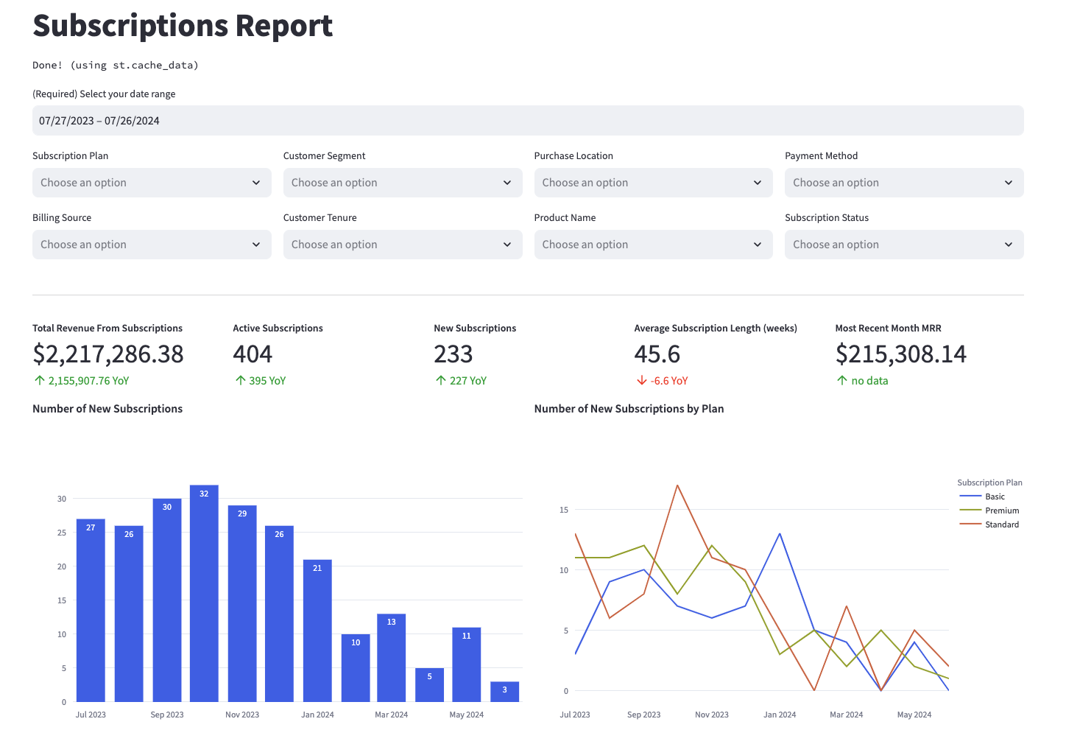The image size is (1066, 744).
Task: Click the Subscriptions Report page title
Action: point(182,25)
